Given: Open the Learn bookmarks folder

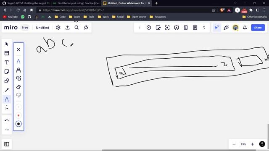Looking at the screenshot, I should 74,17.
